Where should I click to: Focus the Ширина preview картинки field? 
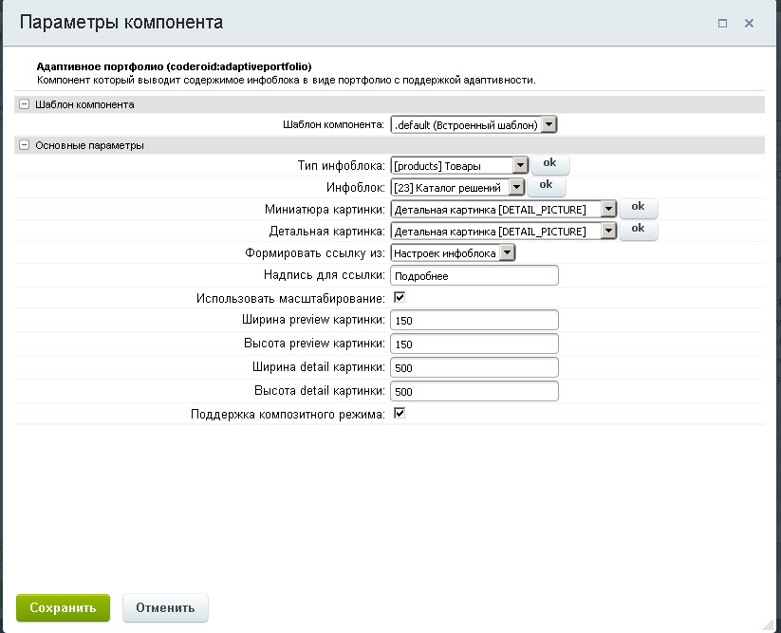coord(474,321)
